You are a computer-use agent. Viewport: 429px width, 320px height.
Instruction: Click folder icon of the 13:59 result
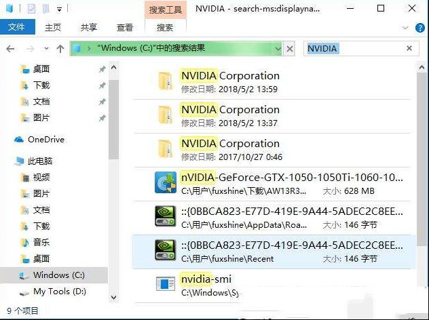pos(165,81)
